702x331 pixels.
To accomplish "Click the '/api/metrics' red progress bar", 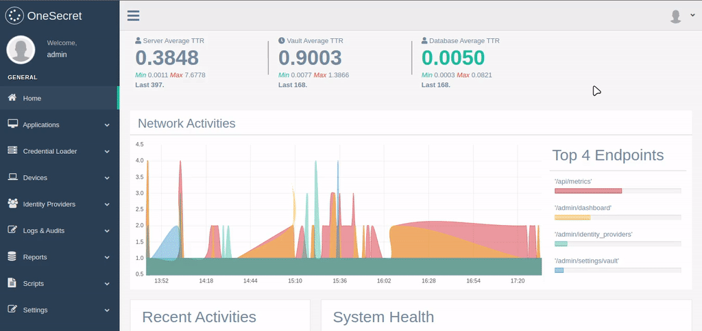I will point(588,191).
